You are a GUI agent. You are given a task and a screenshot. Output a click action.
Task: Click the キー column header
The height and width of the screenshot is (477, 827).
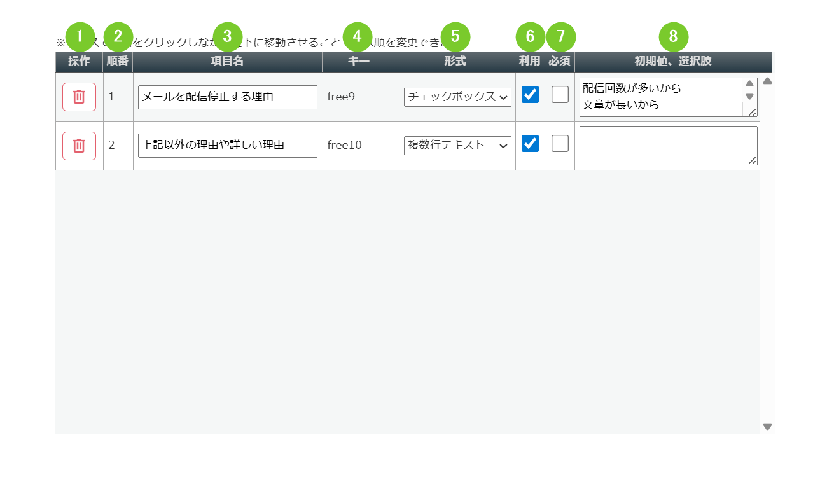(359, 62)
